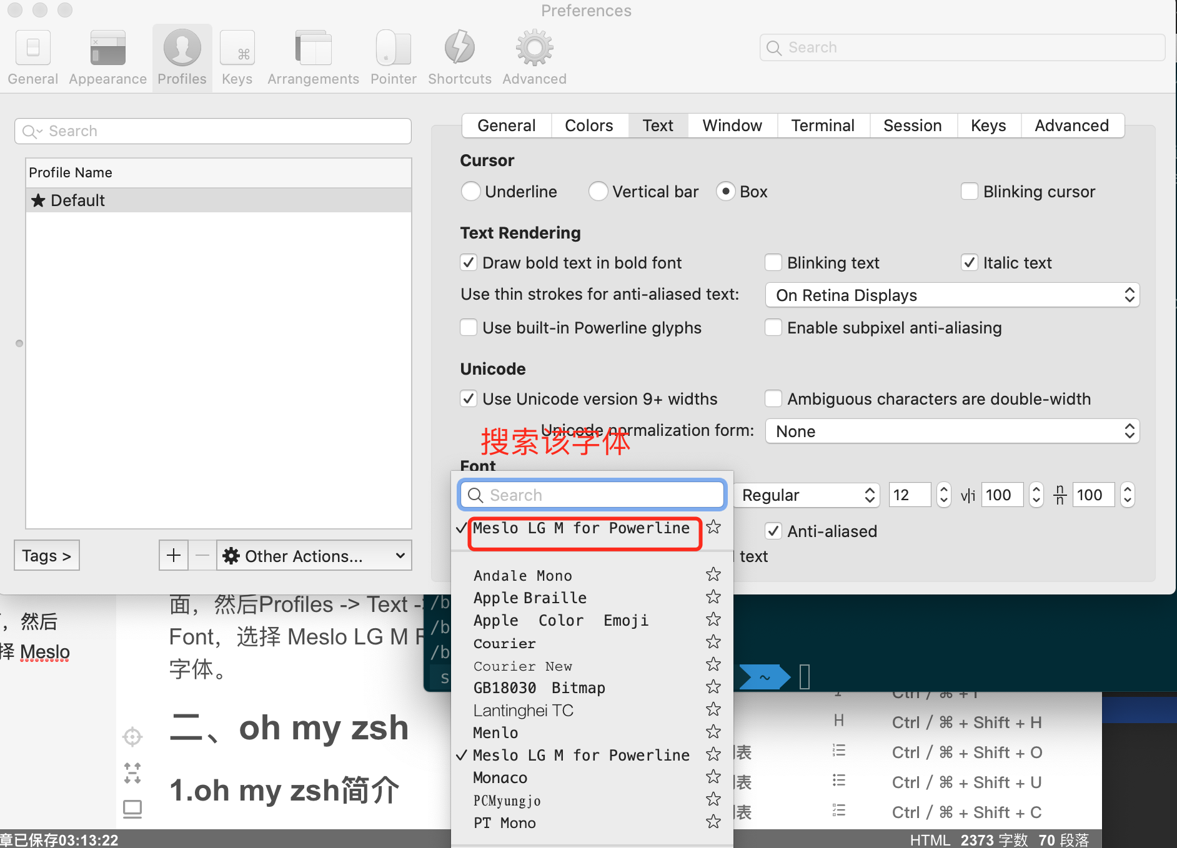Open General preferences toolbar icon
The image size is (1177, 848).
(x=32, y=57)
